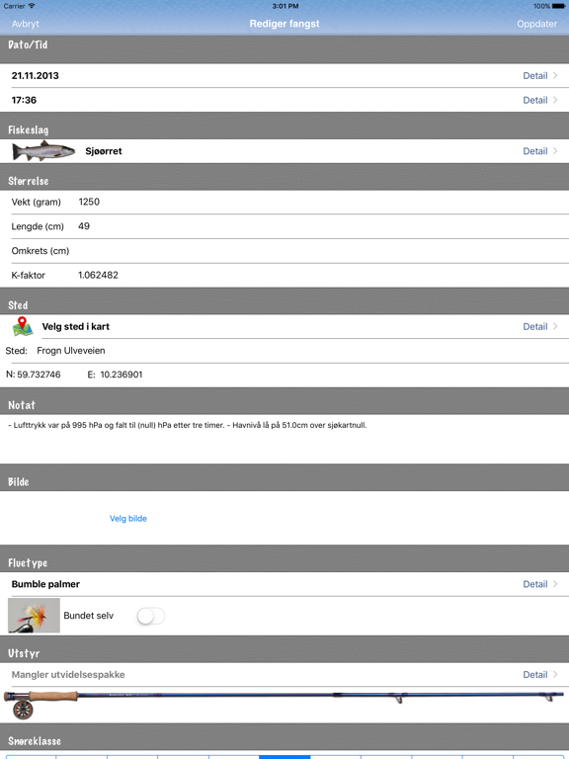
Task: Tap the Mangler utvidelsespakke text
Action: click(68, 675)
